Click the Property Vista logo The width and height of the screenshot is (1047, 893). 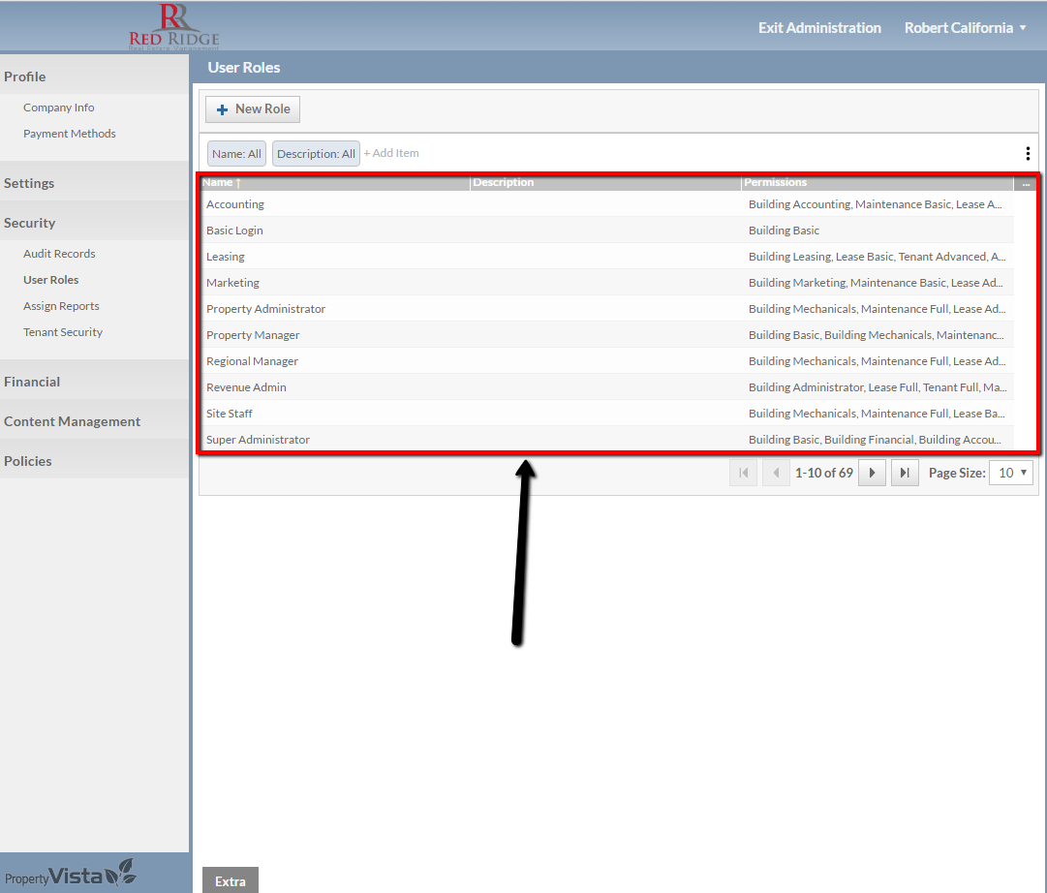pyautogui.click(x=70, y=875)
